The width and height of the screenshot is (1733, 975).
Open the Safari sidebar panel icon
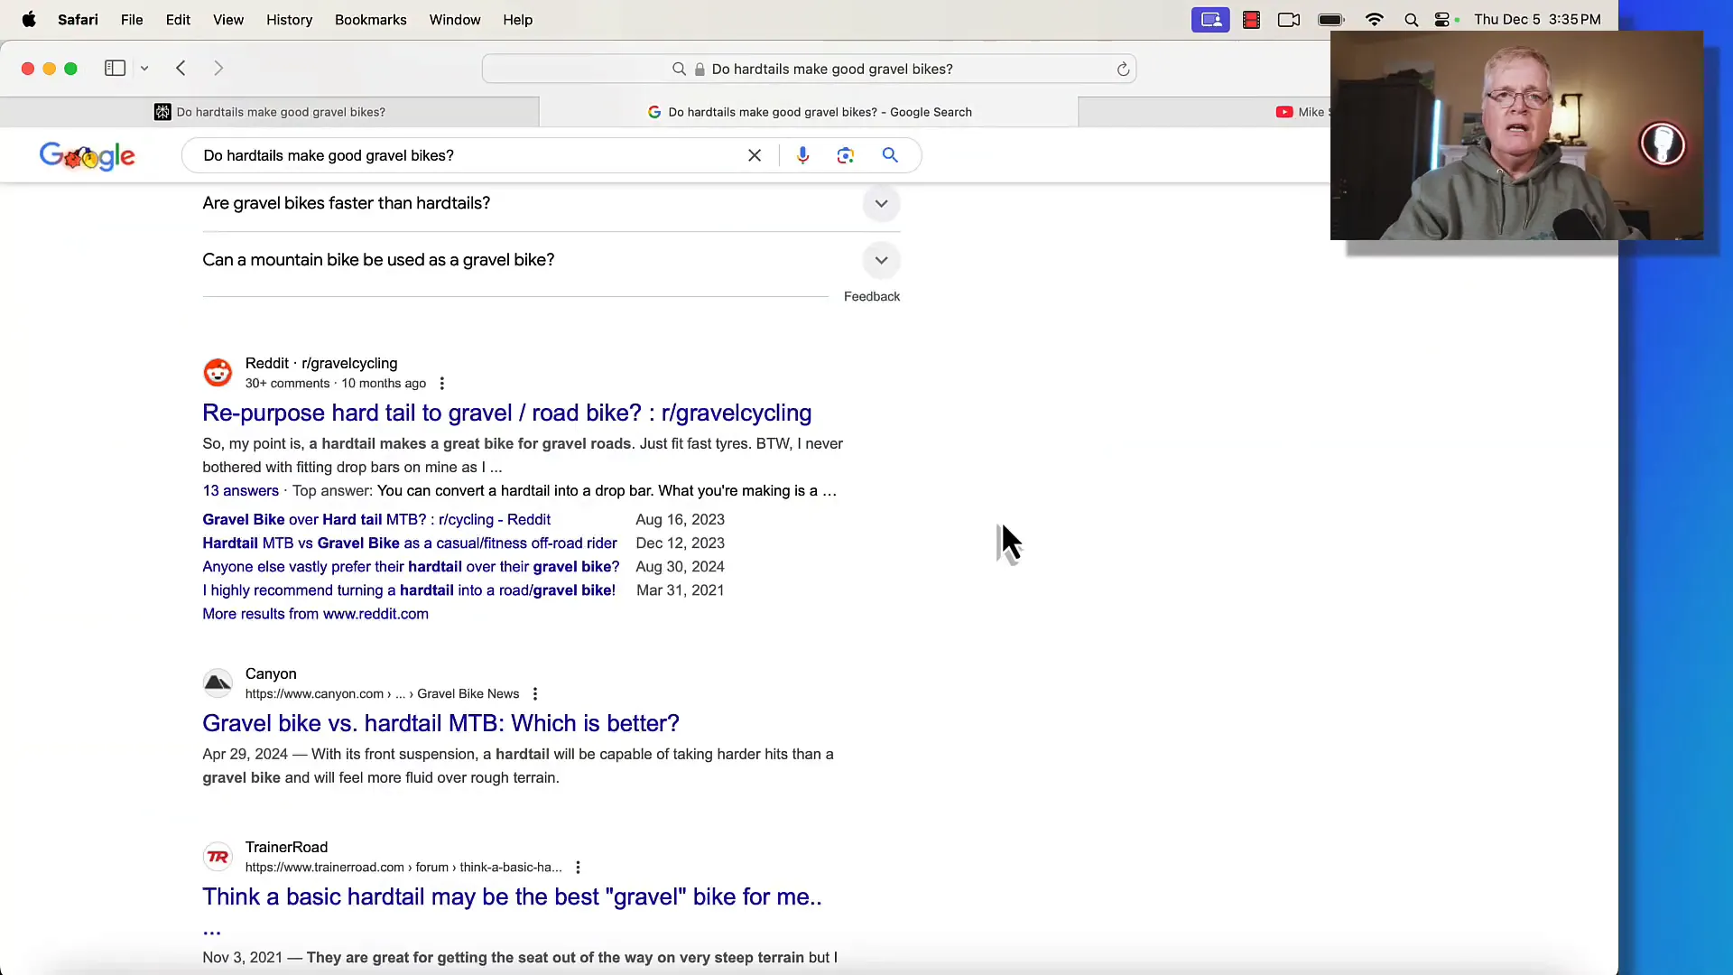pos(115,68)
